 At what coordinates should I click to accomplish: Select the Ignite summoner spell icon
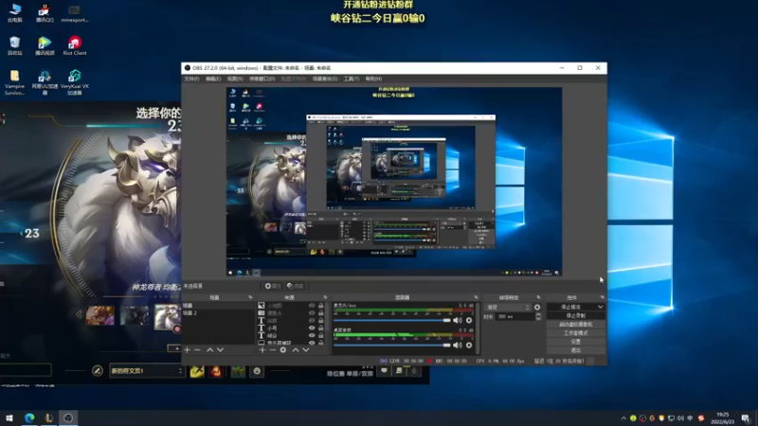[216, 371]
